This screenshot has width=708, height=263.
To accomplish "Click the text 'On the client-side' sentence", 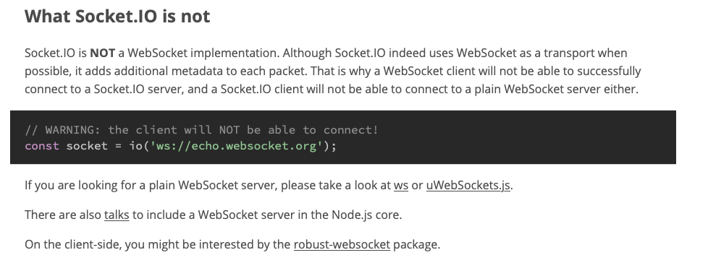I will [x=232, y=244].
